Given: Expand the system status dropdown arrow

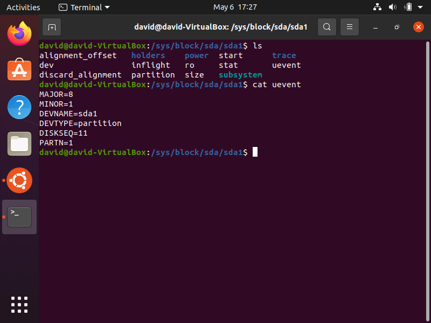Looking at the screenshot, I should [420, 7].
